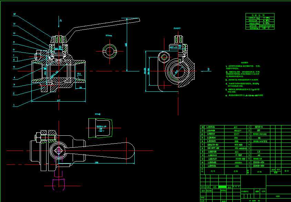Select part code L1819.10 in parts list
The image size is (291, 202).
pyautogui.click(x=211, y=134)
